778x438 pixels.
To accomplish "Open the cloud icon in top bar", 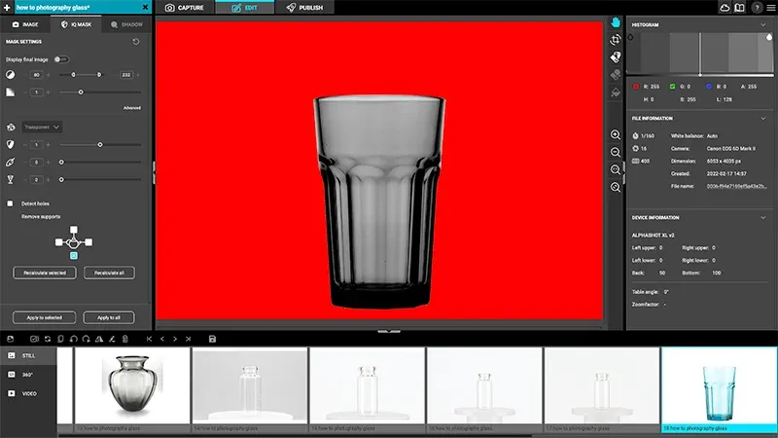I will [x=725, y=8].
